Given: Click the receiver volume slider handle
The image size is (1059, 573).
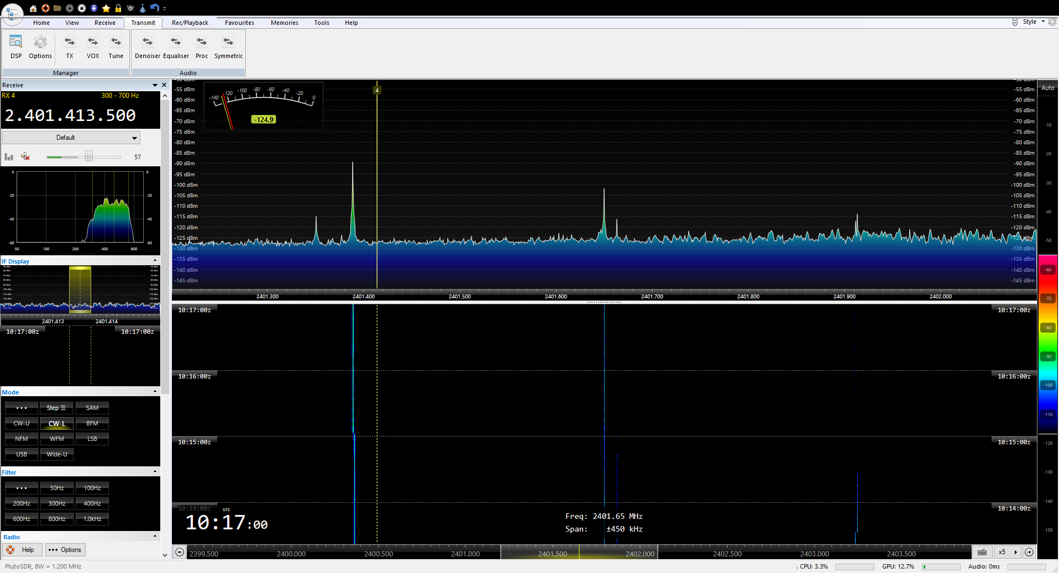Looking at the screenshot, I should (x=88, y=157).
